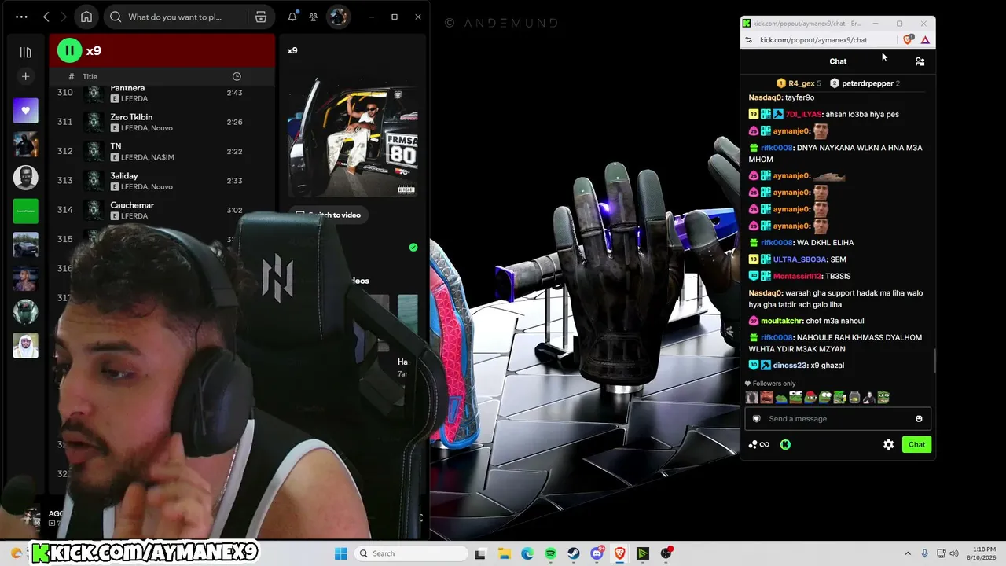The width and height of the screenshot is (1006, 566).
Task: Open site settings icon in Brave address bar
Action: pyautogui.click(x=748, y=40)
